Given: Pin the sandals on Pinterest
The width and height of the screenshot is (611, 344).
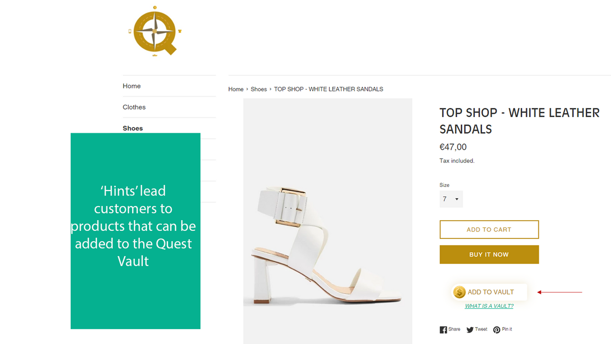Looking at the screenshot, I should pyautogui.click(x=502, y=329).
